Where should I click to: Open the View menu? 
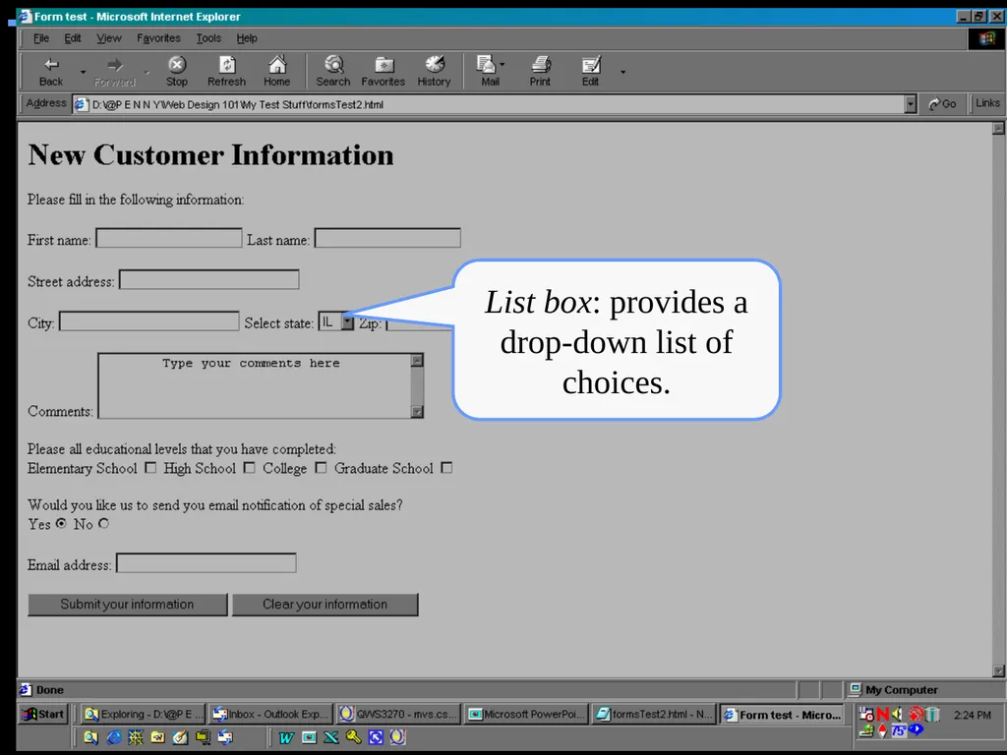click(x=108, y=38)
